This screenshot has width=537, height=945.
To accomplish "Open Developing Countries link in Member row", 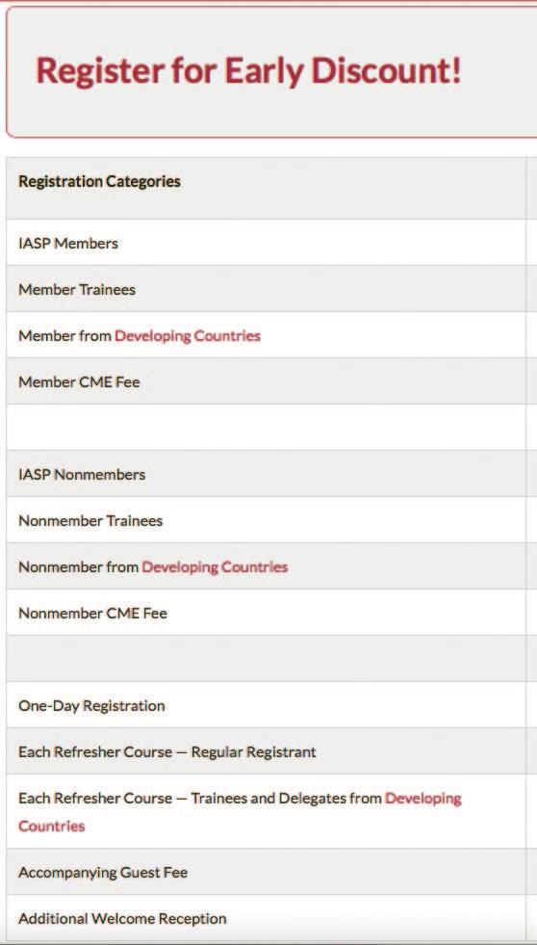I will coord(188,335).
